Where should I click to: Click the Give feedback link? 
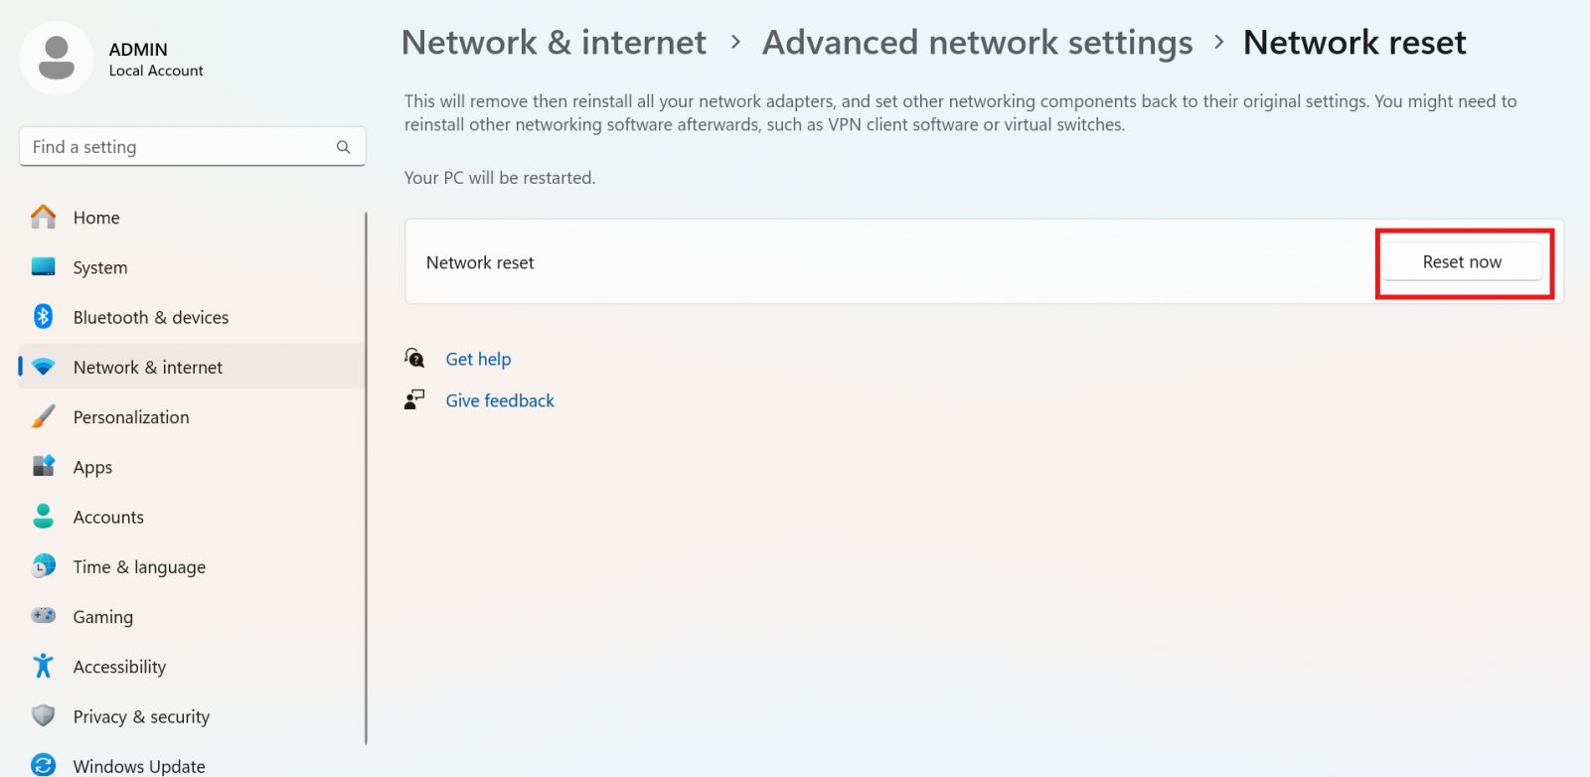click(x=500, y=400)
